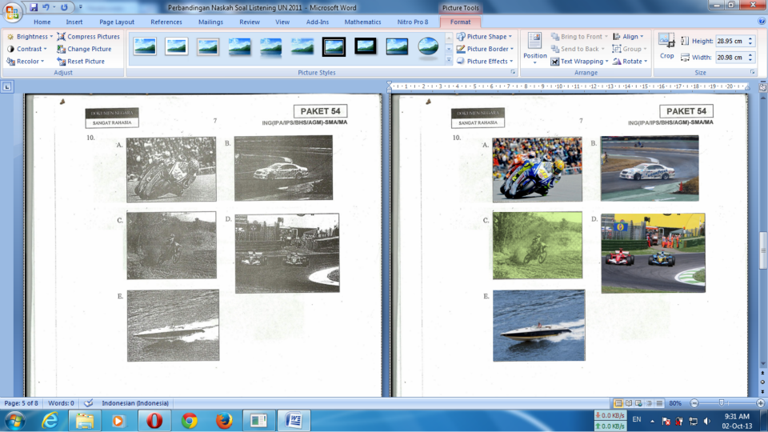This screenshot has height=432, width=768.
Task: Increase picture height with stepper
Action: [750, 38]
